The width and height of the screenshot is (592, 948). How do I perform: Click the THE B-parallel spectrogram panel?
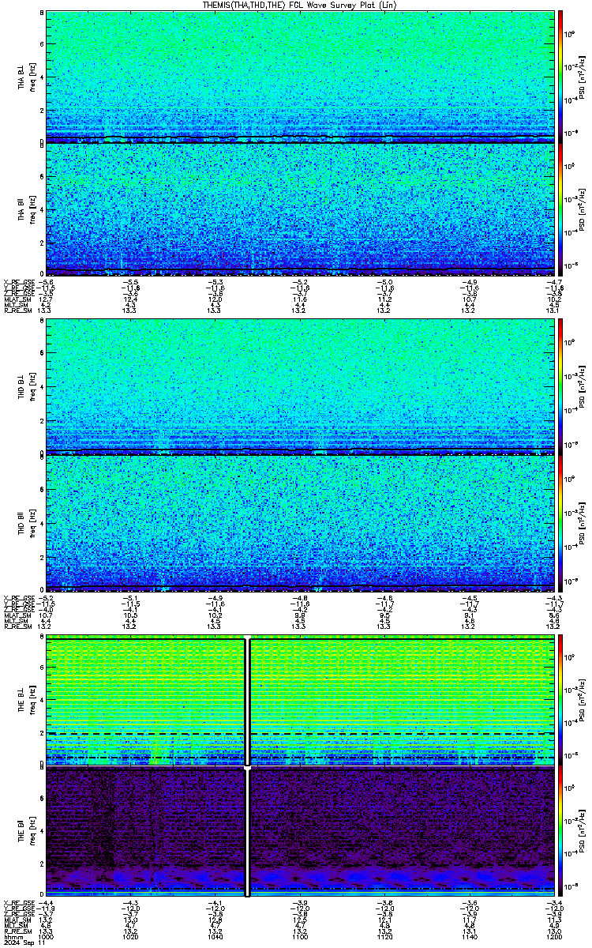pyautogui.click(x=298, y=832)
